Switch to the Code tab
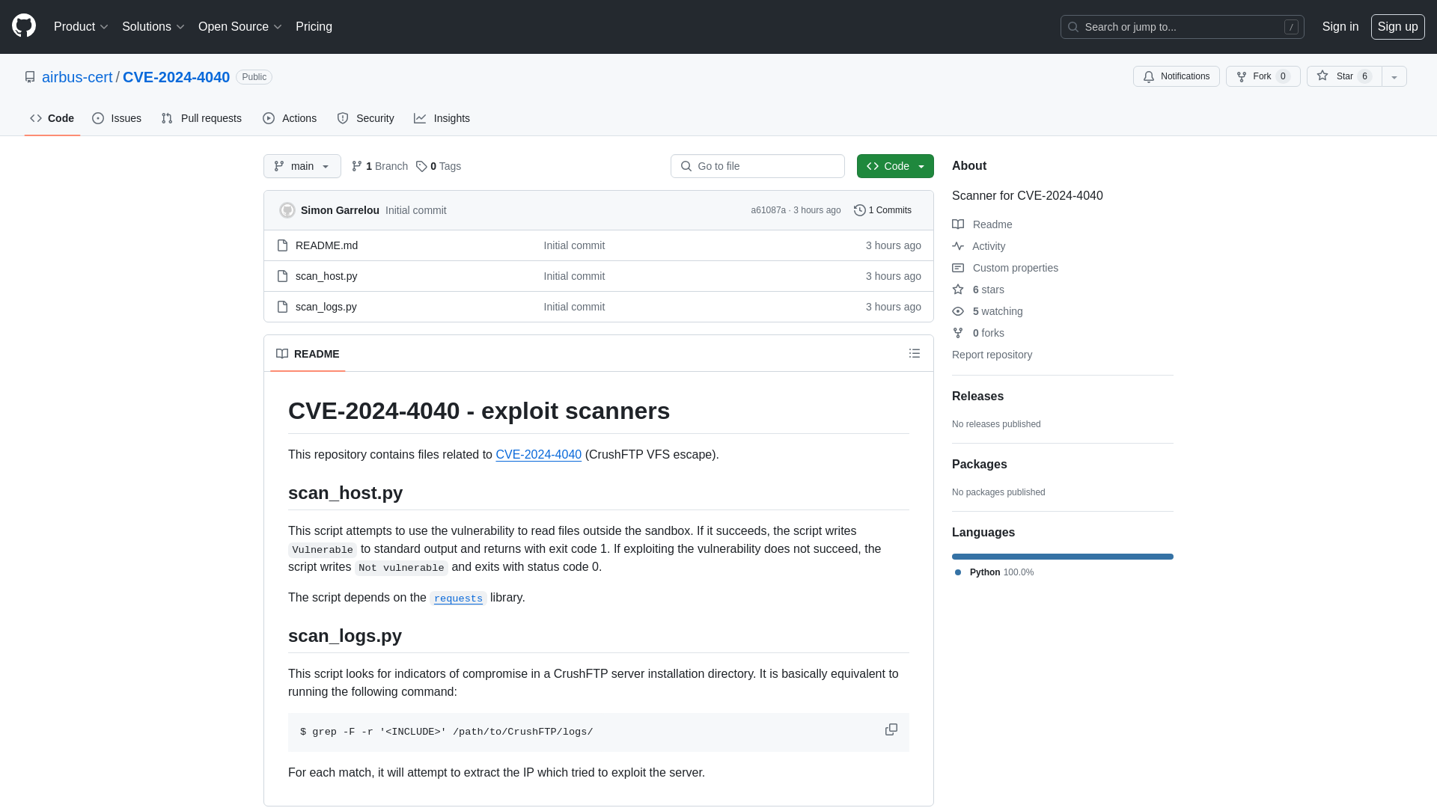Viewport: 1437px width, 808px height. click(52, 118)
